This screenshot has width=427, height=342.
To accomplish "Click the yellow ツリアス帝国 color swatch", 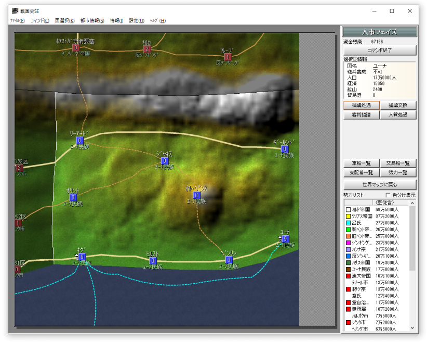I will [x=348, y=216].
